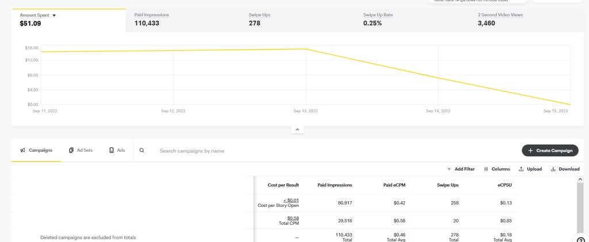This screenshot has width=589, height=242.
Task: Sort by Swipe Ups column header
Action: point(448,185)
